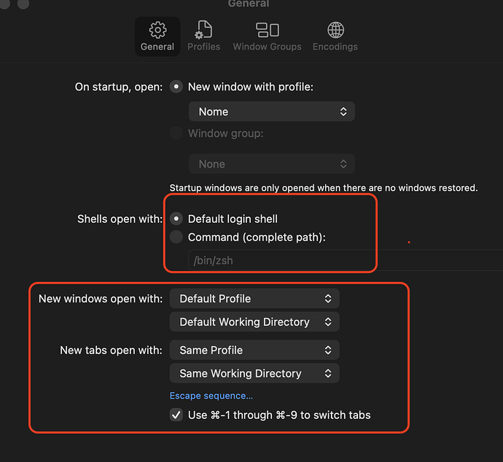The width and height of the screenshot is (503, 462).
Task: Select the 'New window with profile' radio button
Action: point(176,87)
